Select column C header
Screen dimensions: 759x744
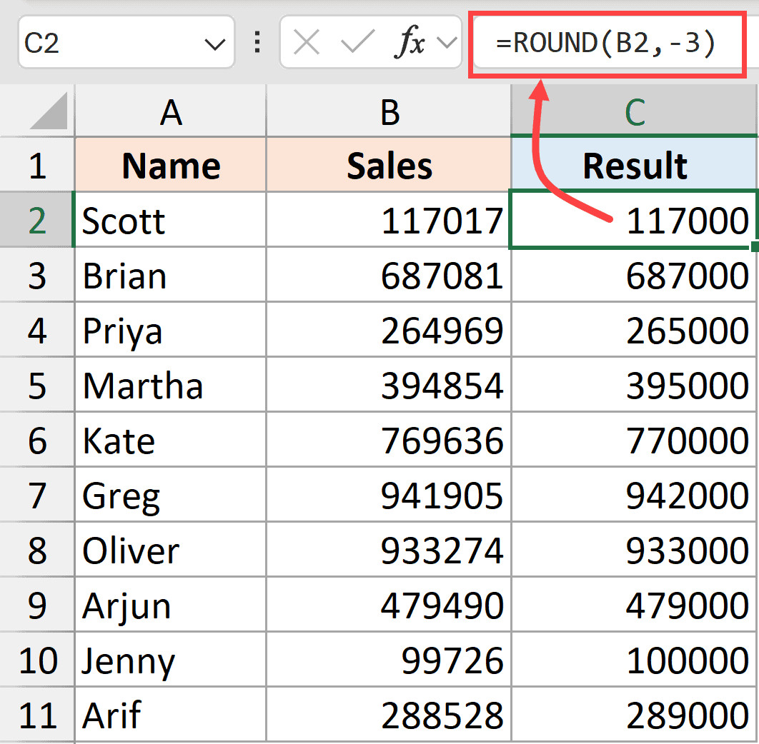(x=635, y=112)
